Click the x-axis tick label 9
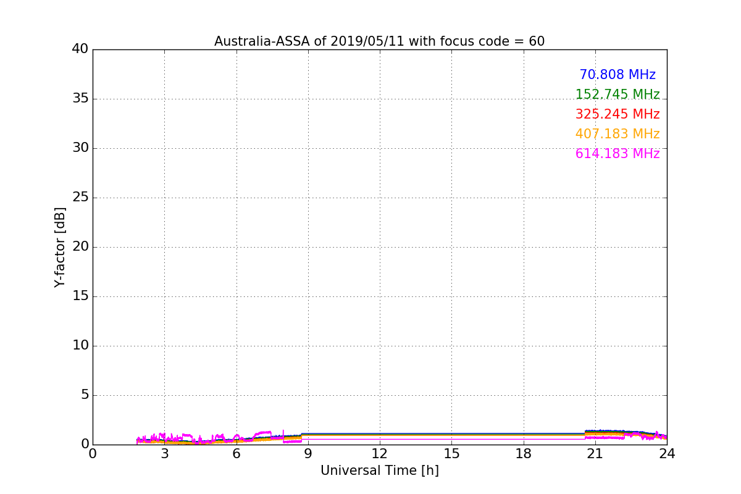741x494 pixels. click(x=308, y=454)
